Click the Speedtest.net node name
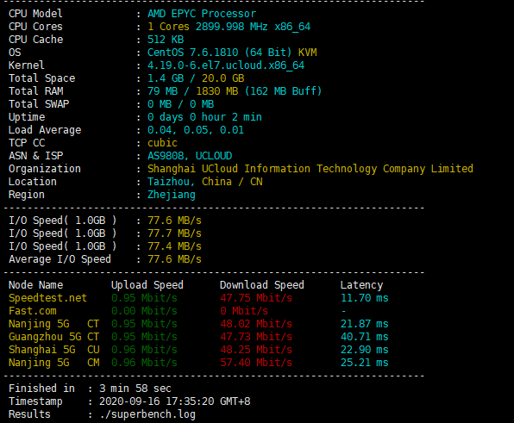This screenshot has height=423, width=514. click(x=47, y=298)
